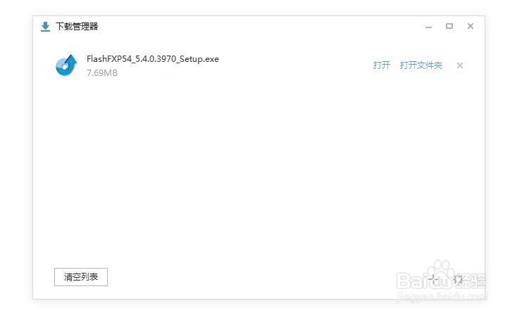Image resolution: width=517 pixels, height=315 pixels.
Task: Clear downloads with 清空列表 button
Action: coord(81,277)
